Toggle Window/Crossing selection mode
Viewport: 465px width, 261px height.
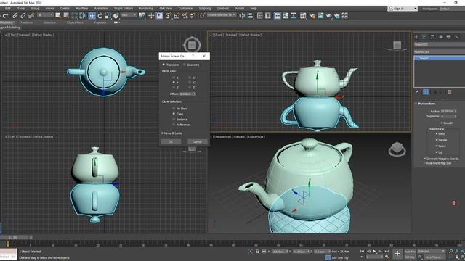[83, 16]
